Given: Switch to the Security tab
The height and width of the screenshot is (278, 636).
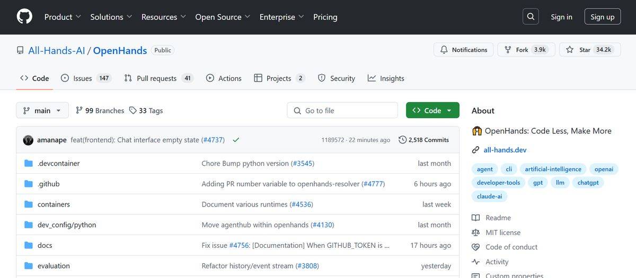Looking at the screenshot, I should 337,78.
